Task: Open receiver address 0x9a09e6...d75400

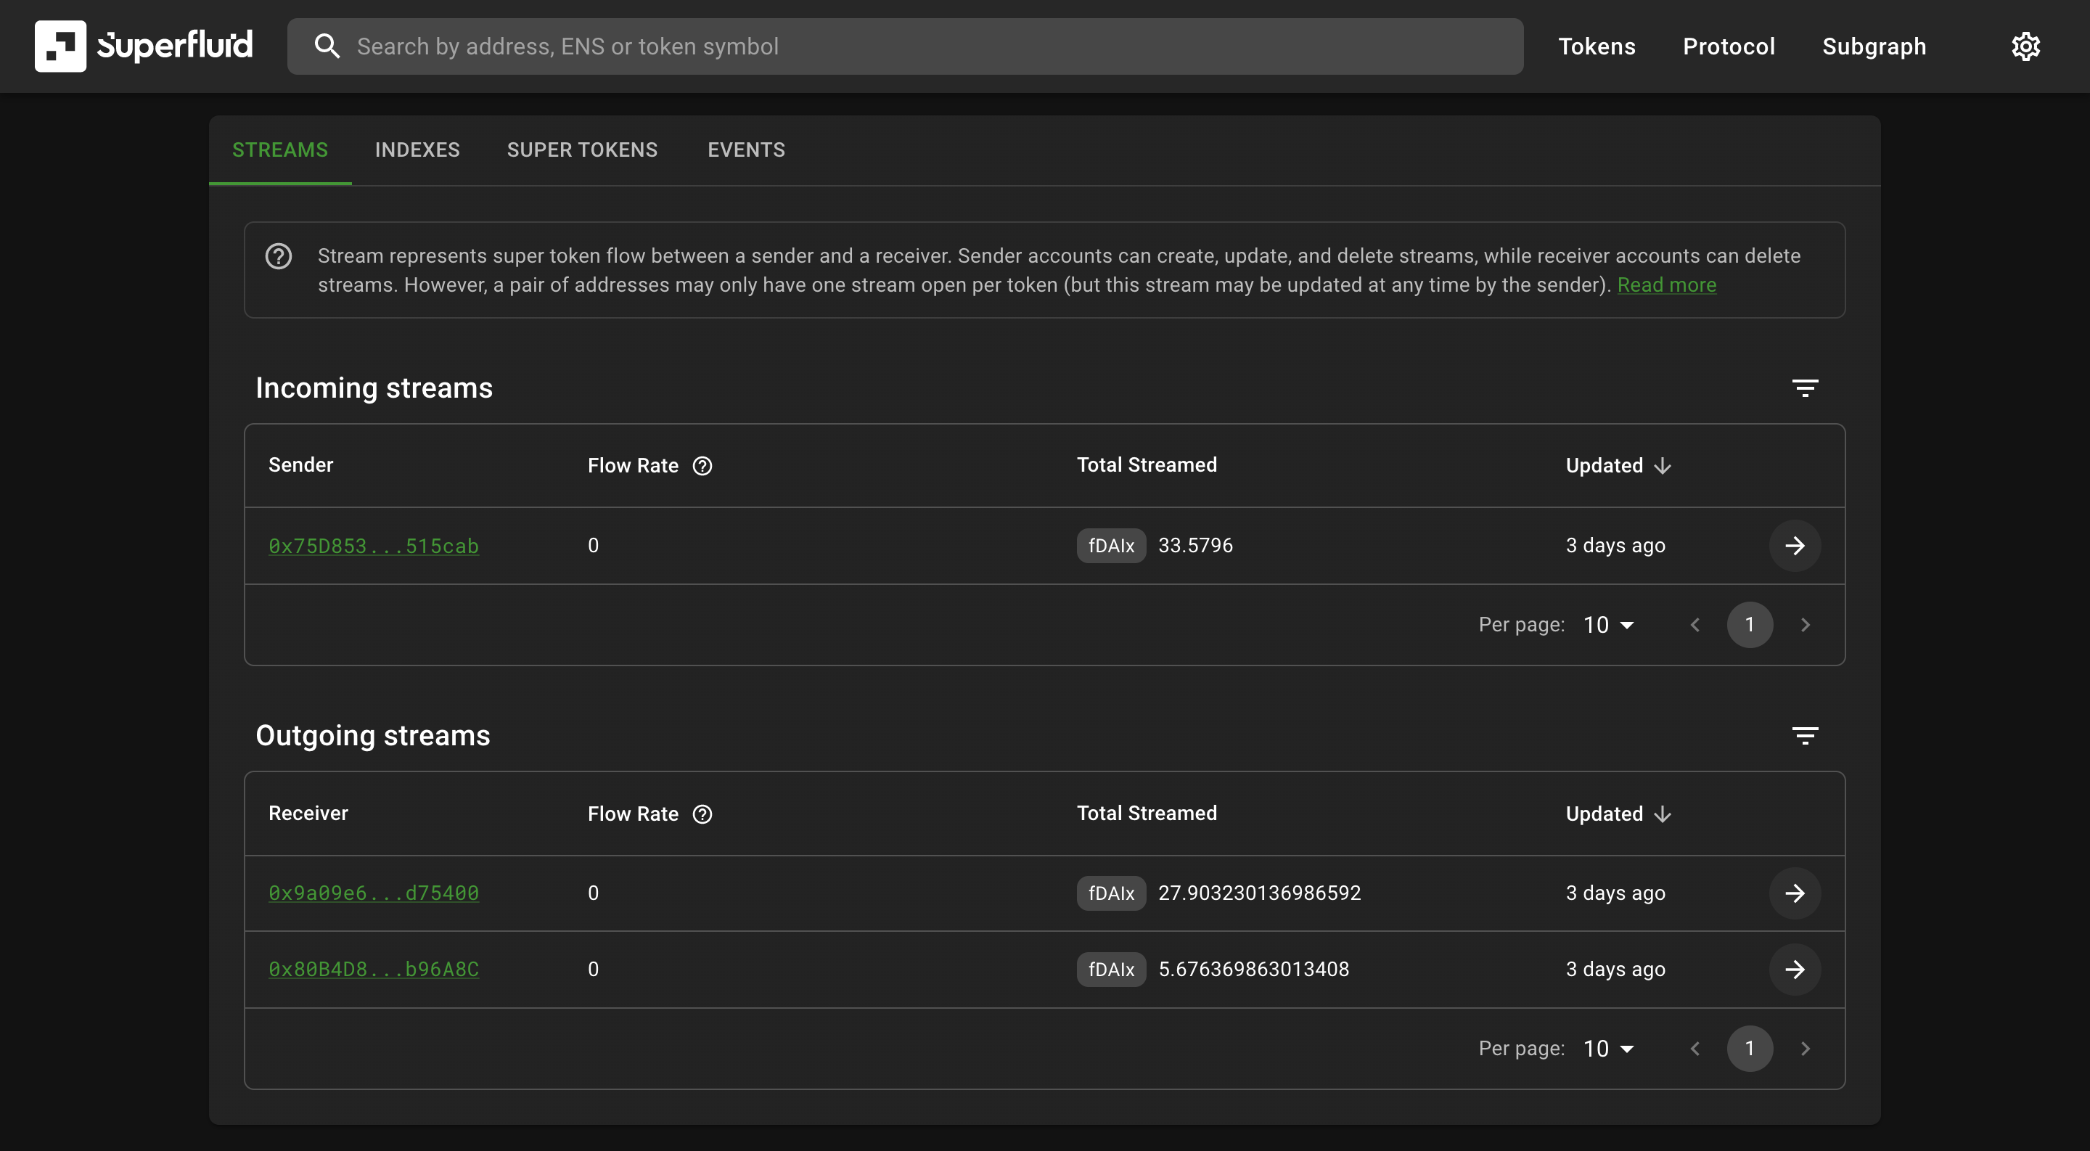Action: [373, 893]
